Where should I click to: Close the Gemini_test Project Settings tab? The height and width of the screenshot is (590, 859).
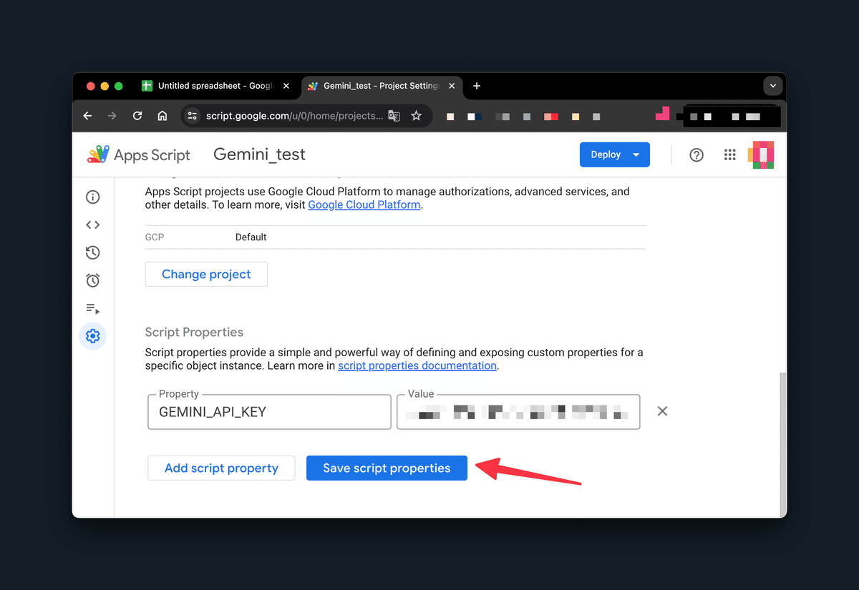click(x=451, y=86)
